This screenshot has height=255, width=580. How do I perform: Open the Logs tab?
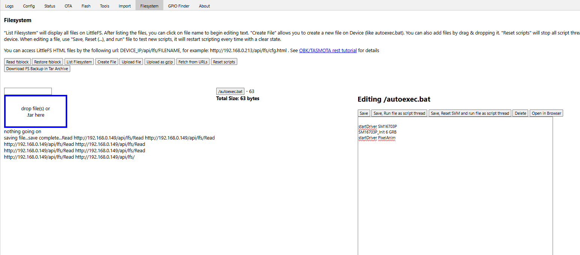(9, 6)
